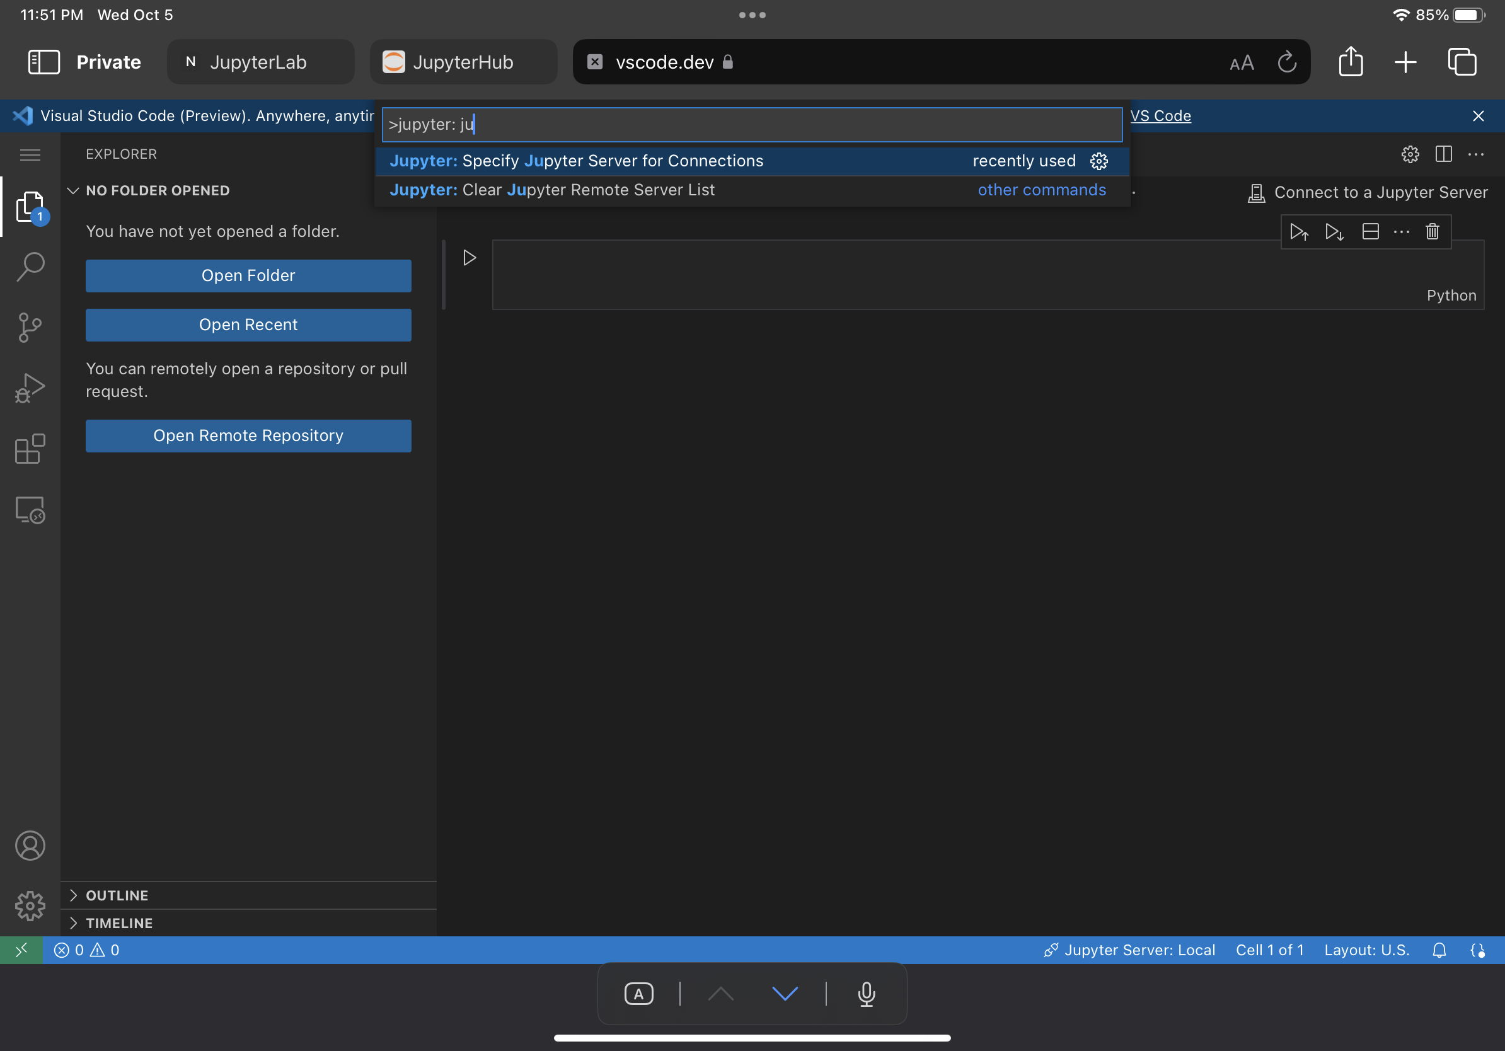Open the Extensions view icon
1505x1051 pixels.
tap(30, 449)
